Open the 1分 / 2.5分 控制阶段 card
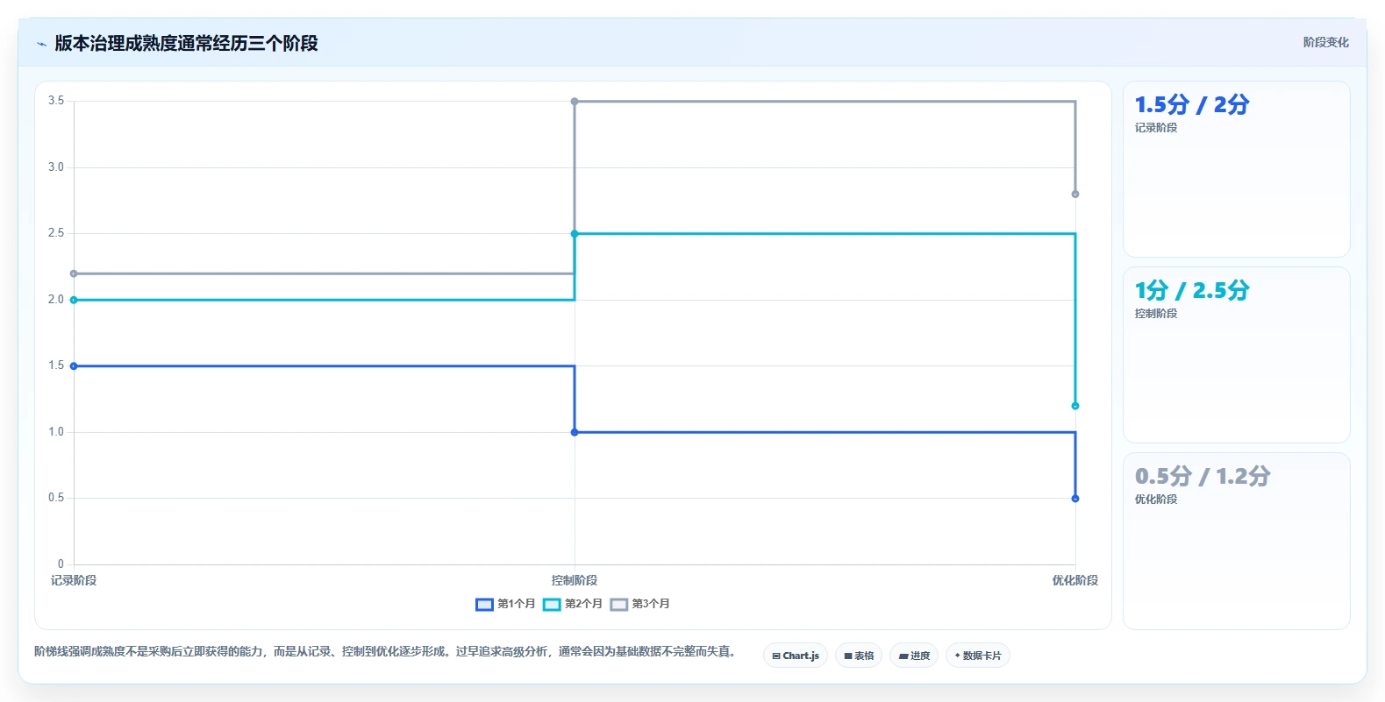 point(1237,355)
